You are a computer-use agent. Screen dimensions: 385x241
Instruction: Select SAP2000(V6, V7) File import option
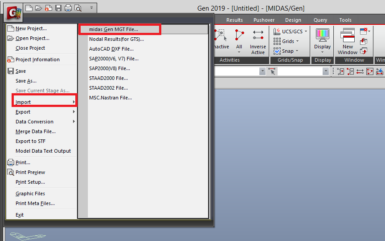[143, 59]
